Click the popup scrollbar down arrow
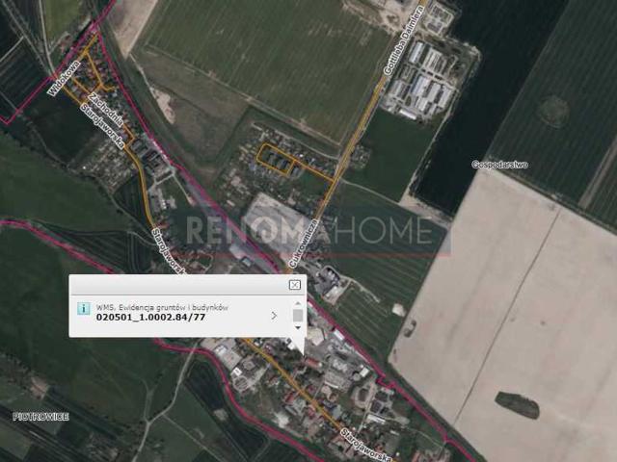Screen dimensions: 617x462 click(298, 327)
